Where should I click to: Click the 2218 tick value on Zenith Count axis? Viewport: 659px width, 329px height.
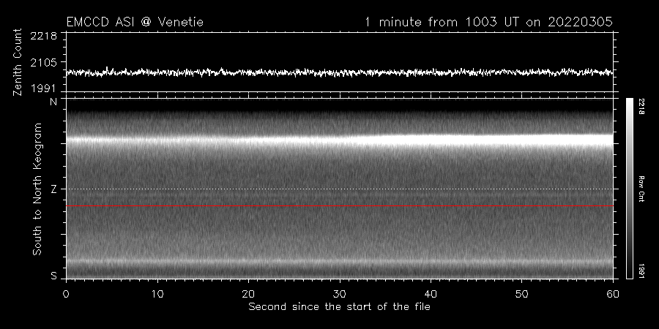[43, 36]
